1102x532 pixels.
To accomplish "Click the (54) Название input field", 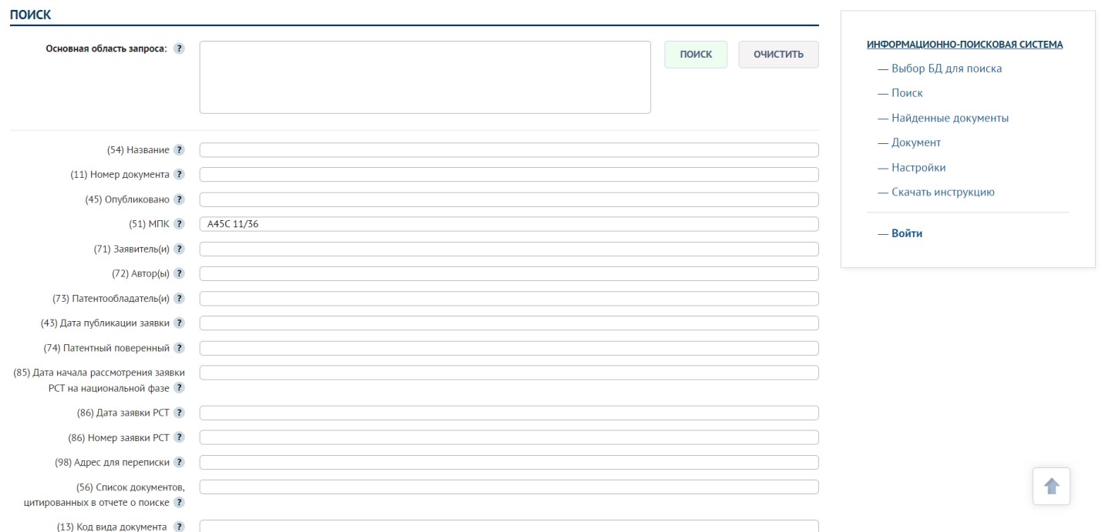I will (x=509, y=150).
